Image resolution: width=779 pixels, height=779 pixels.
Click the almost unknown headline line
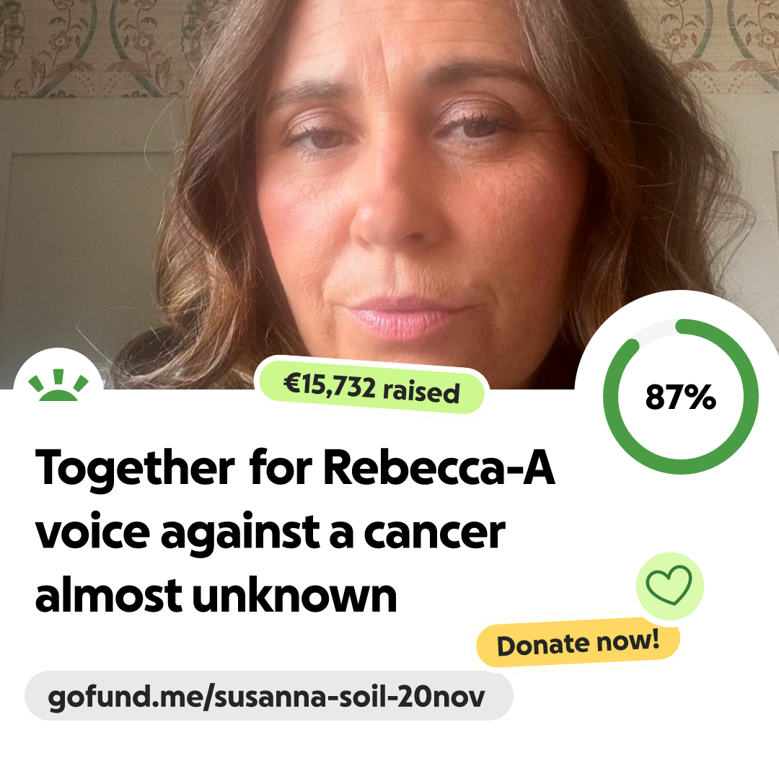216,595
